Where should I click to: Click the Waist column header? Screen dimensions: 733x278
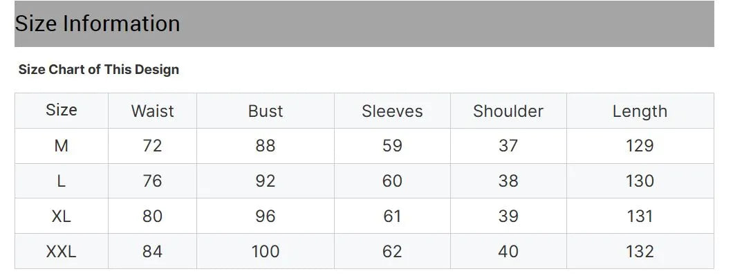tap(152, 111)
